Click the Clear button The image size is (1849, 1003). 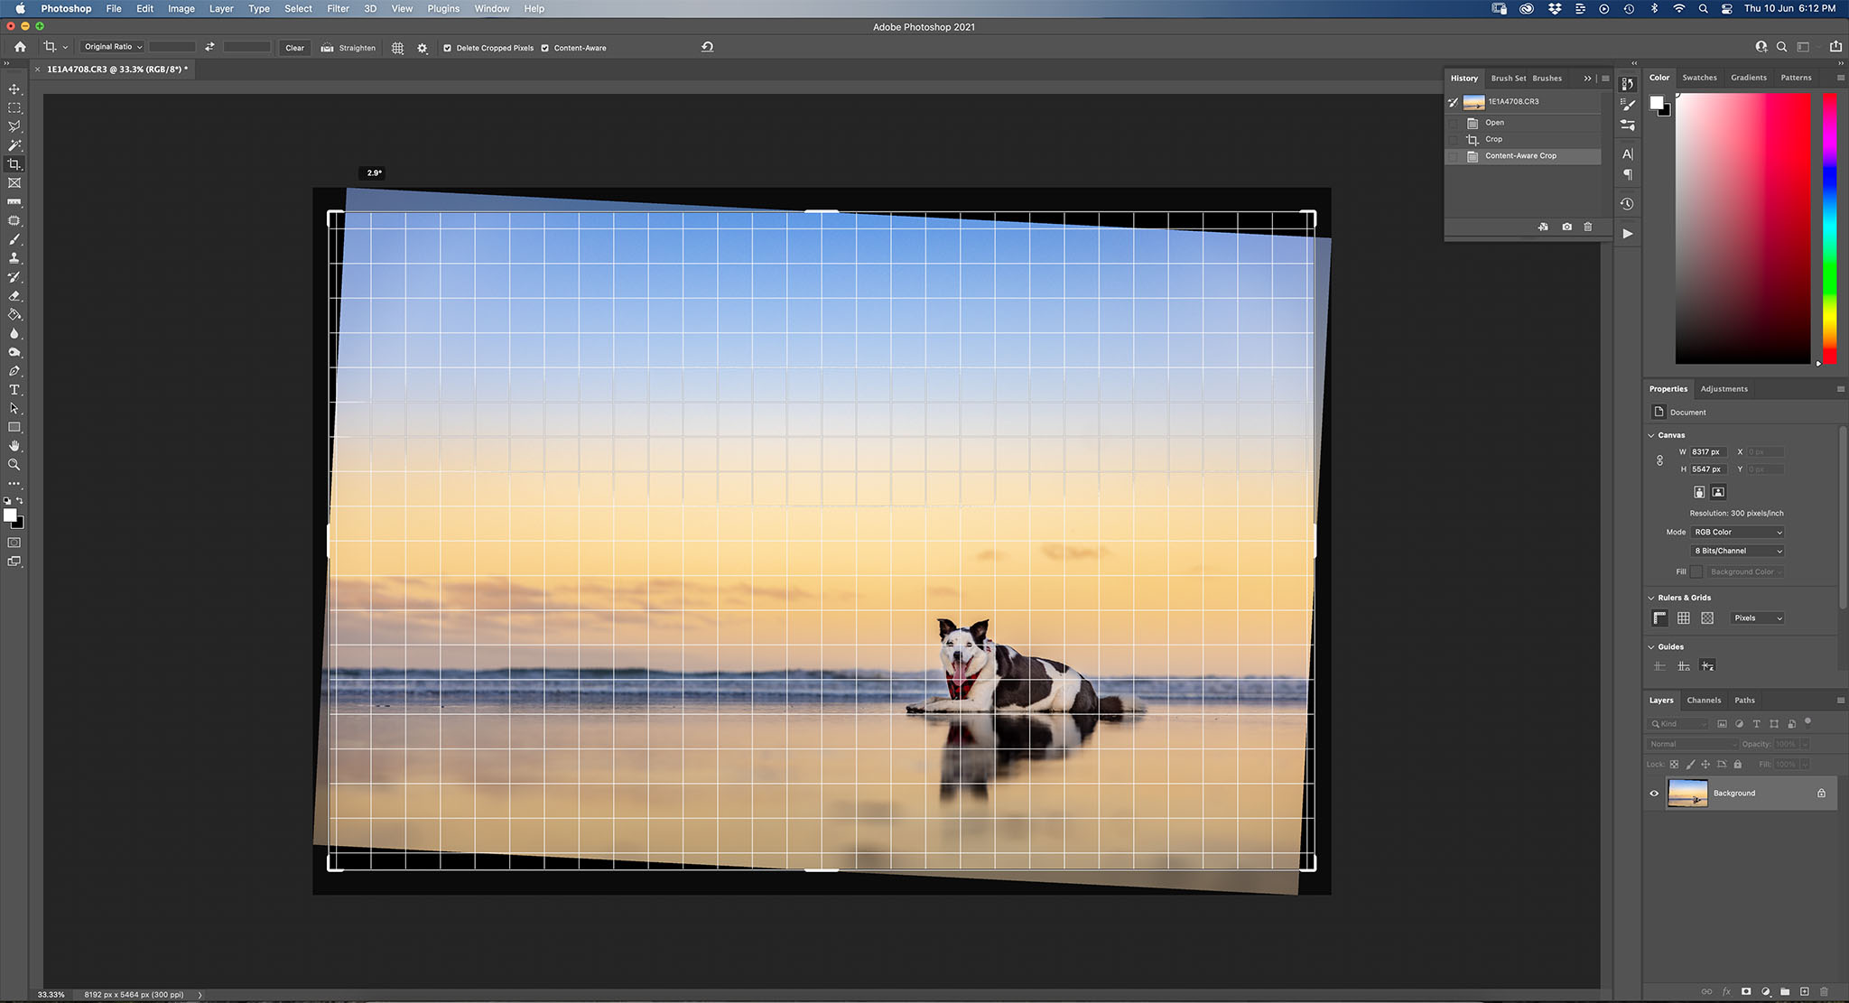[294, 48]
